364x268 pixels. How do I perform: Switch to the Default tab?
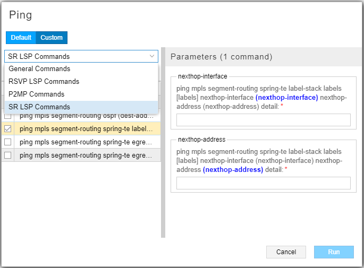click(21, 38)
